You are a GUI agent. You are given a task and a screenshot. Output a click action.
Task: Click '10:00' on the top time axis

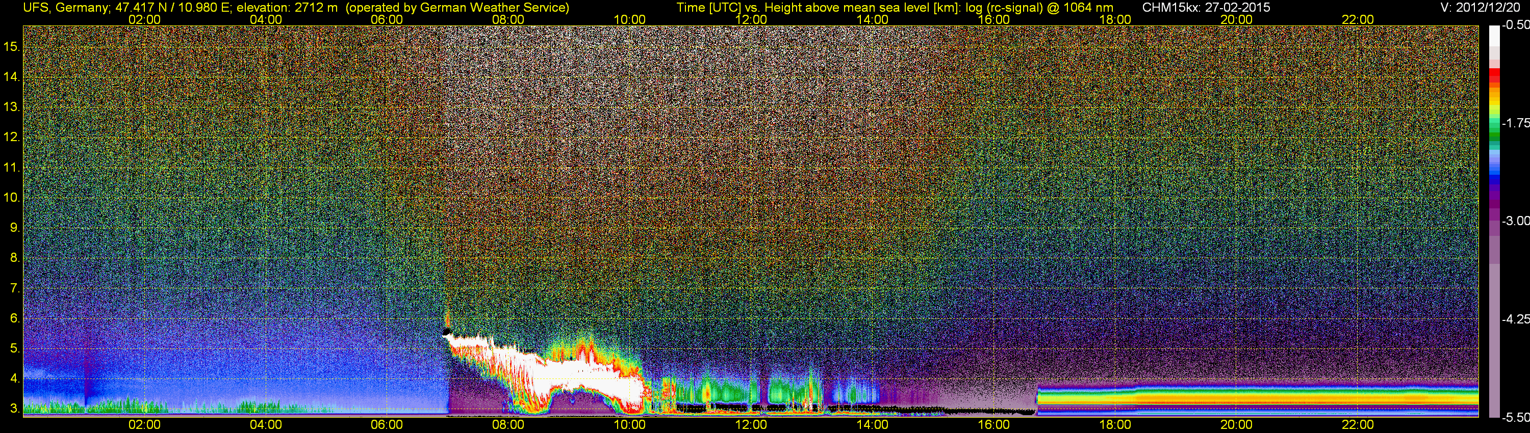pos(629,19)
